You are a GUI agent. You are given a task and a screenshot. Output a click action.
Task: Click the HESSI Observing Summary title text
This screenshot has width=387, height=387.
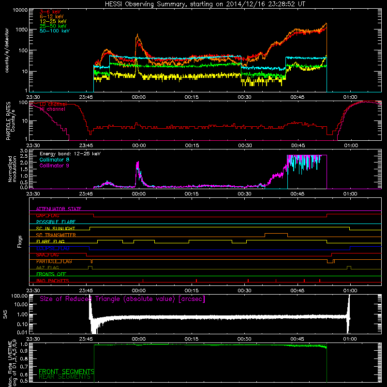click(205, 4)
